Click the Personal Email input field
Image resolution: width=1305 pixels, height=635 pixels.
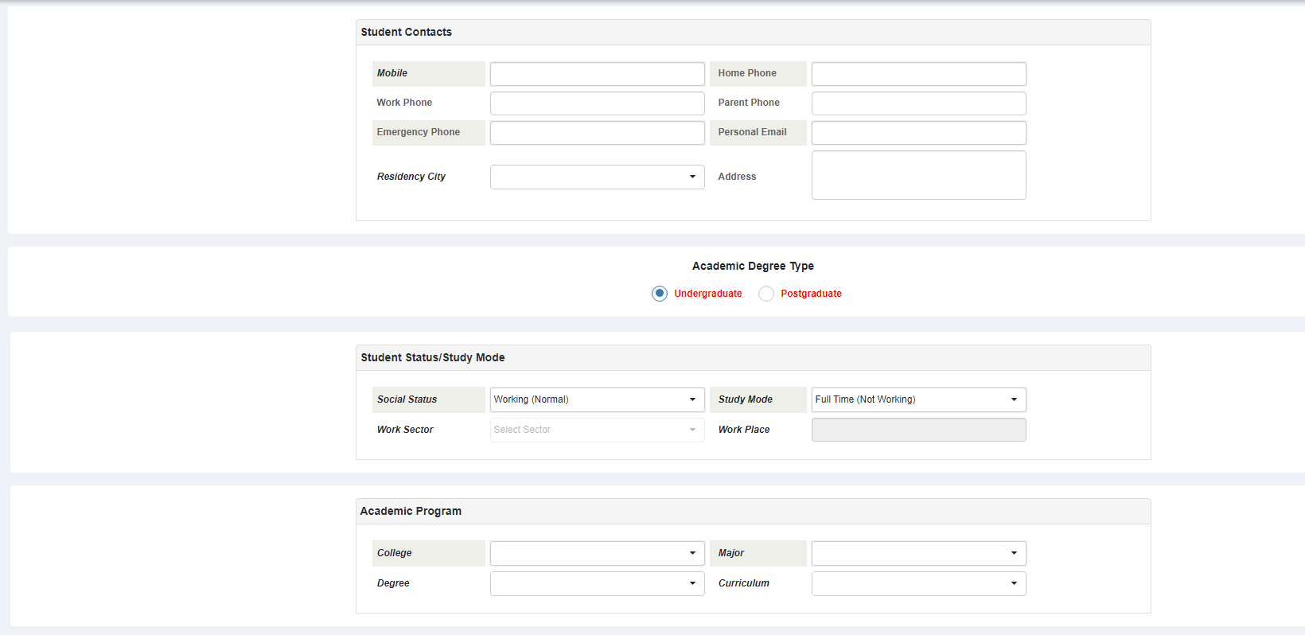(x=919, y=133)
